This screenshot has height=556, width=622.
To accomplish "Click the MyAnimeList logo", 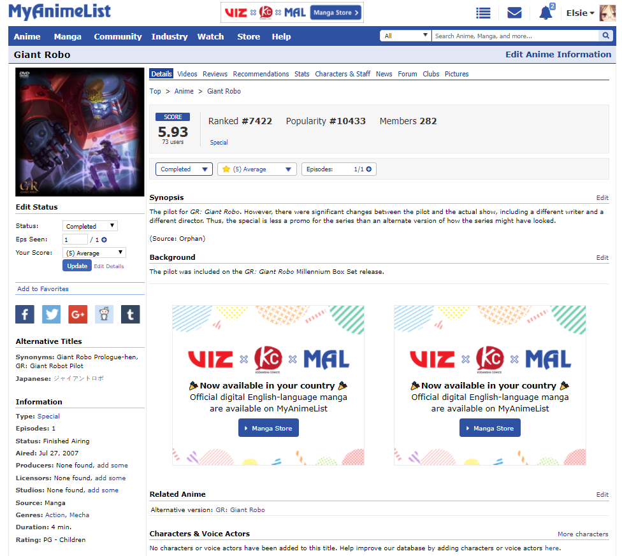I will [x=59, y=12].
